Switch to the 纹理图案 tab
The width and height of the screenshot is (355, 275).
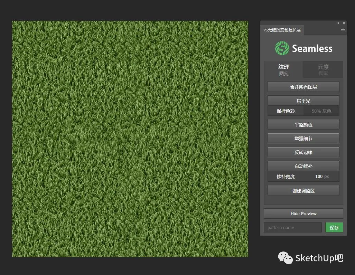(x=284, y=70)
